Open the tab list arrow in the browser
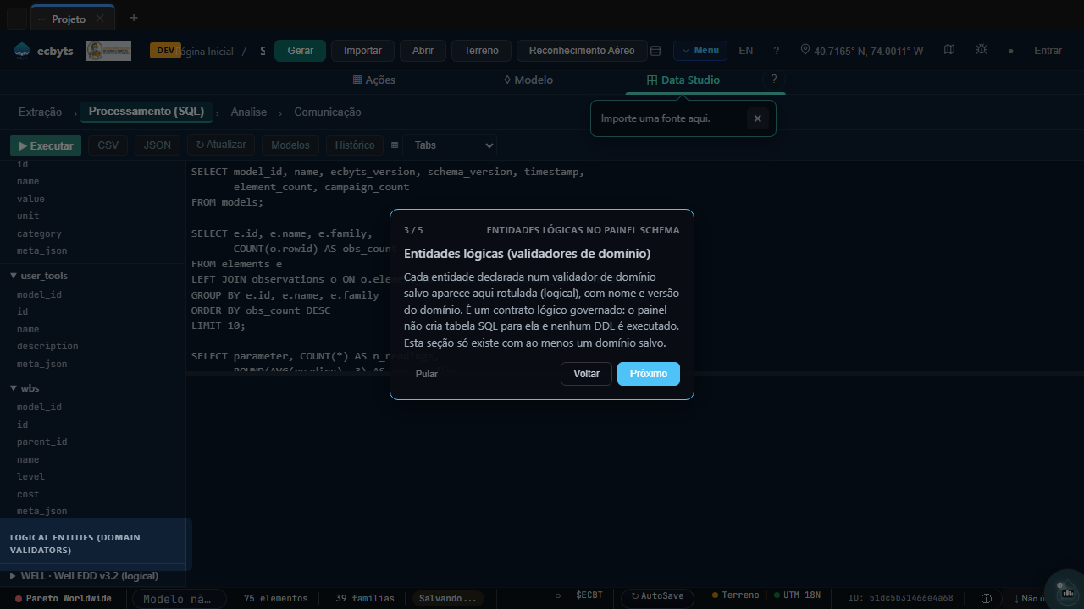The width and height of the screenshot is (1084, 609). tap(19, 19)
